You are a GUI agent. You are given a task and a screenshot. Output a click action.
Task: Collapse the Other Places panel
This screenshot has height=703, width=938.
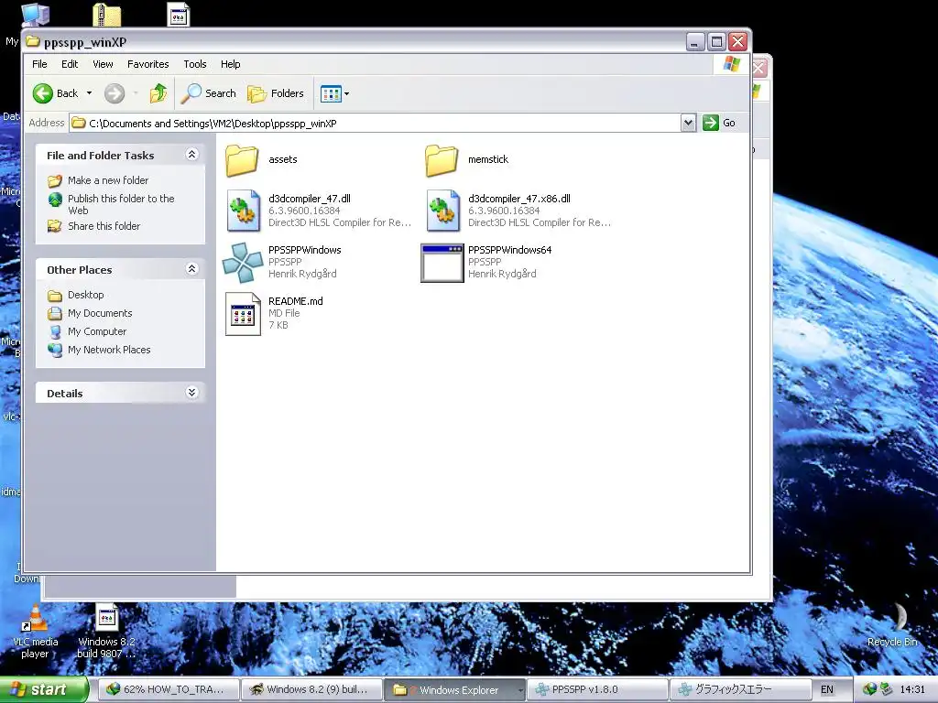[x=191, y=269]
